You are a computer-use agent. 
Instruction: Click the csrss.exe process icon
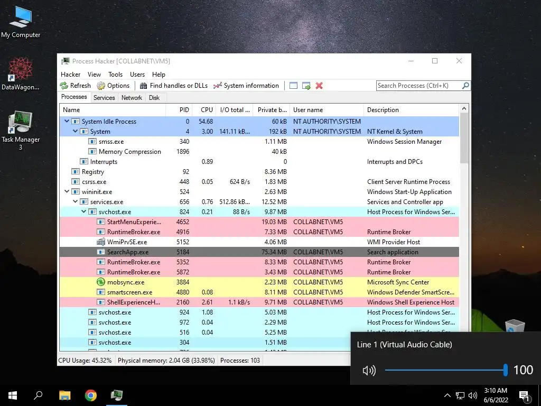tap(75, 181)
